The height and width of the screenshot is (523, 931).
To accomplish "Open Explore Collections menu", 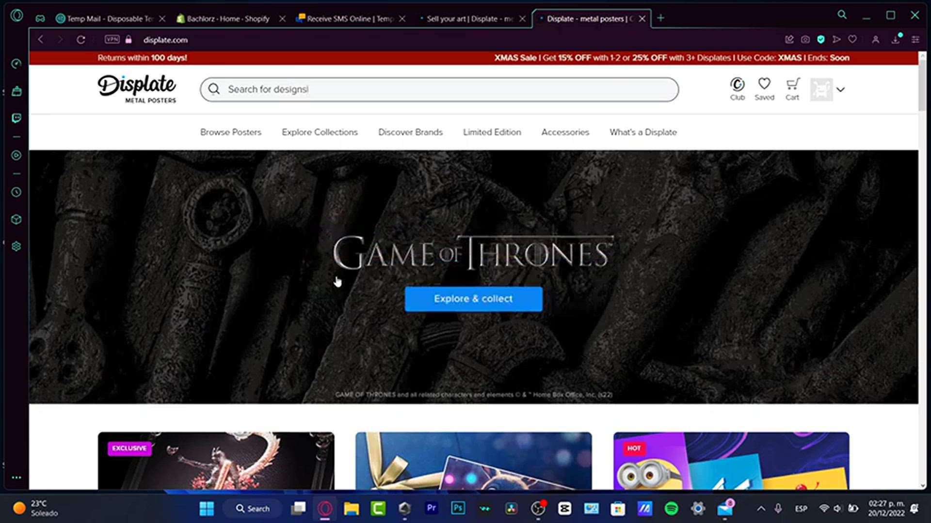I will 320,132.
